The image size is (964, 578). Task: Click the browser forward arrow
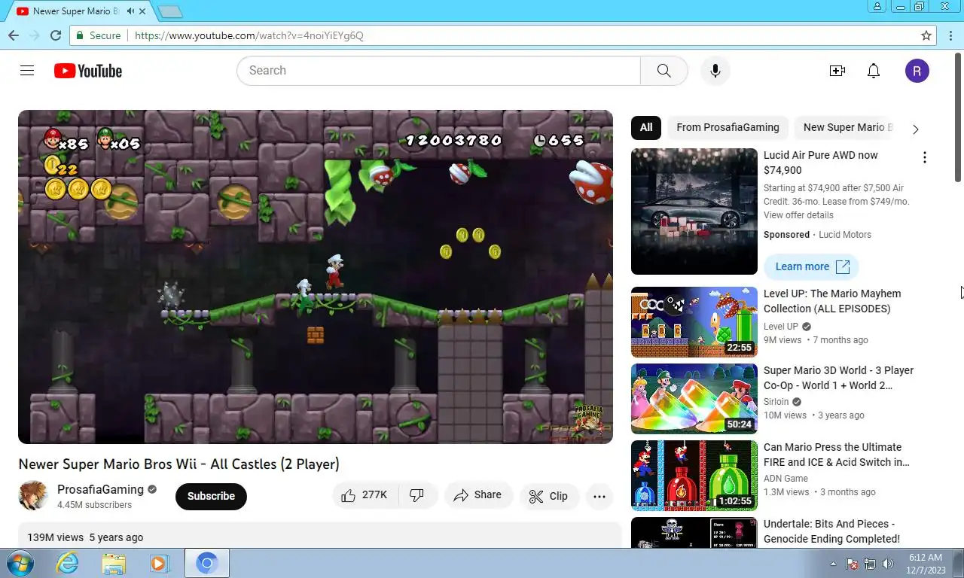[34, 35]
